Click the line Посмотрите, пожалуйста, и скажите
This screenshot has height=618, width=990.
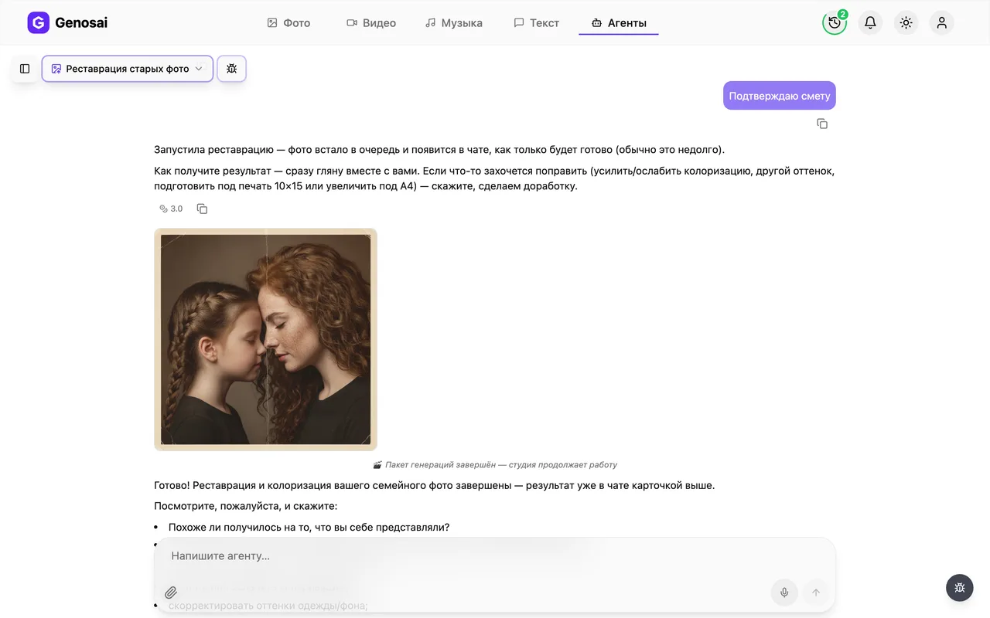[245, 506]
